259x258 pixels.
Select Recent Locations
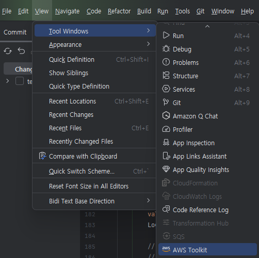click(x=94, y=101)
